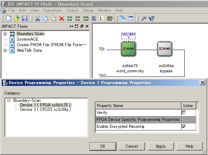Select the gray xc2c64a Xilinx chip
This screenshot has height=155, width=208.
pyautogui.click(x=165, y=49)
